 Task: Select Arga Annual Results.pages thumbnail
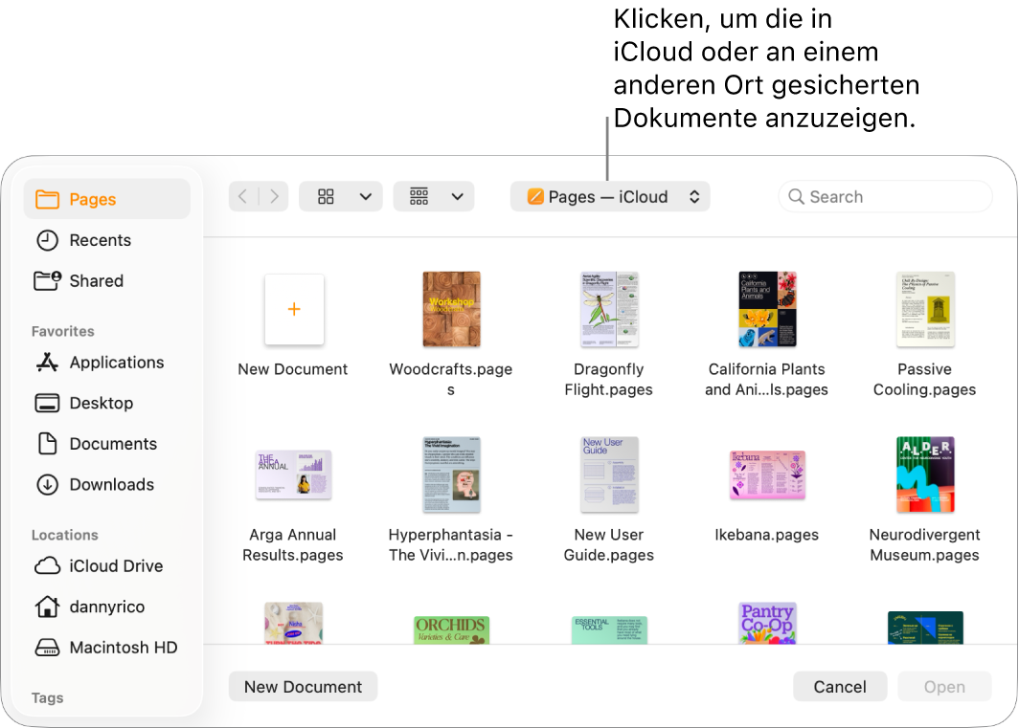coord(294,474)
